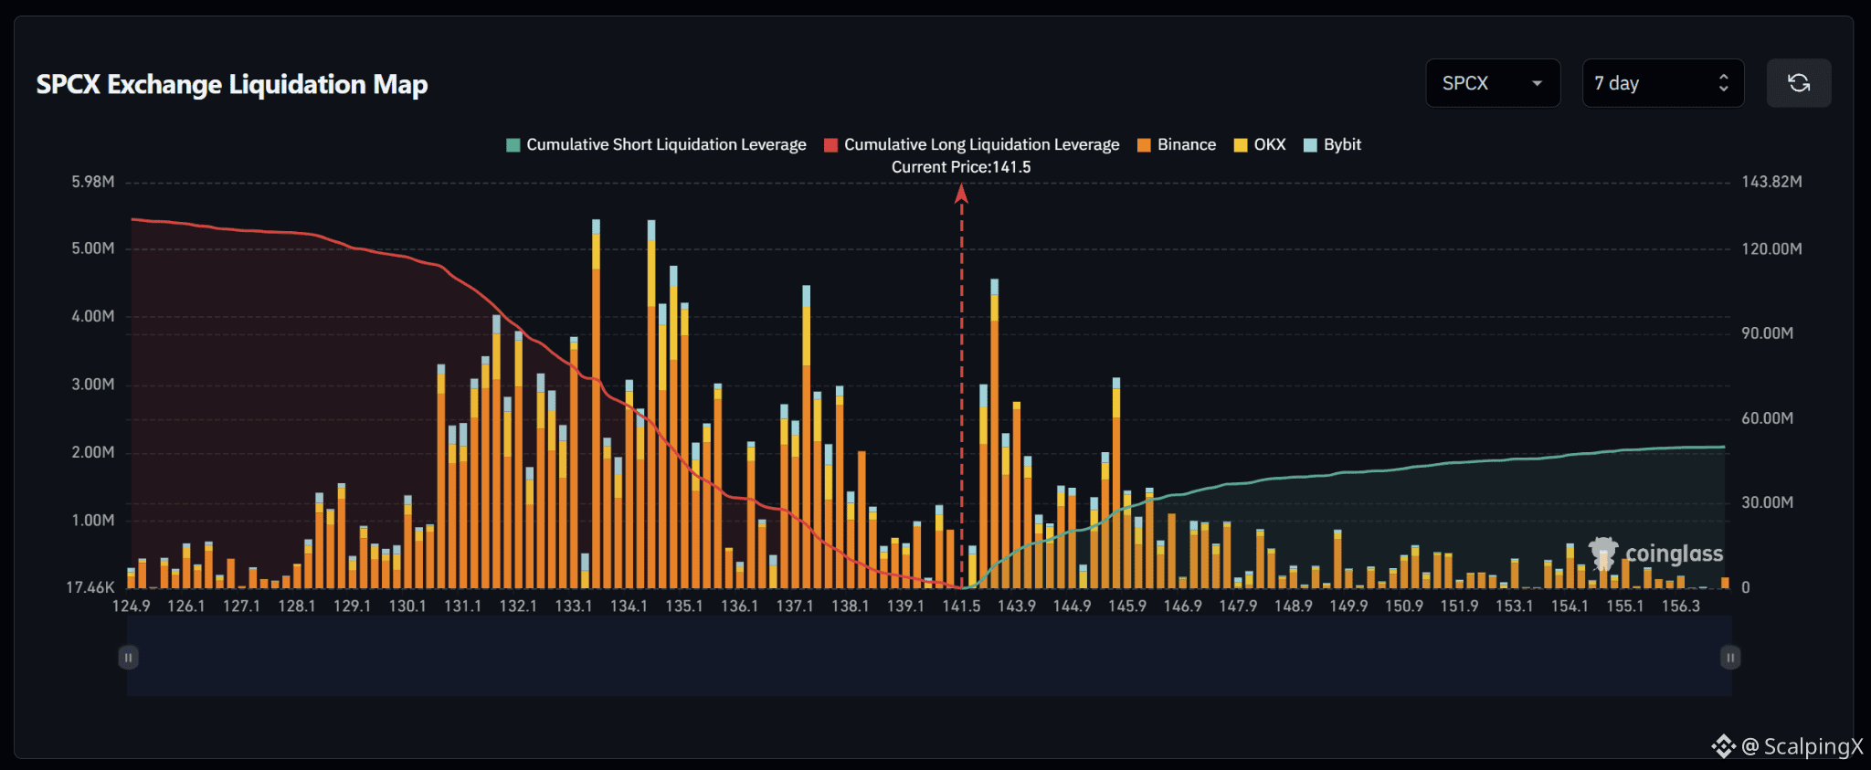Viewport: 1871px width, 770px height.
Task: Open the SPCX symbol dropdown
Action: (x=1493, y=83)
